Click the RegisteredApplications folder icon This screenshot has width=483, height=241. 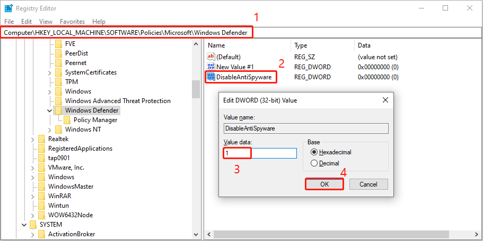click(x=41, y=149)
